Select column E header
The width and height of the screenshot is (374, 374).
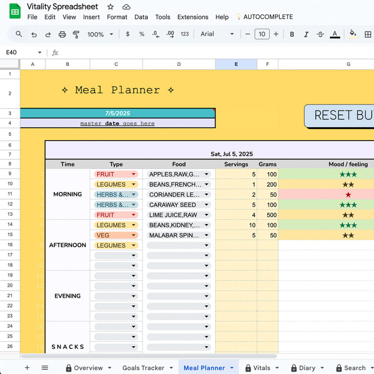tap(236, 64)
